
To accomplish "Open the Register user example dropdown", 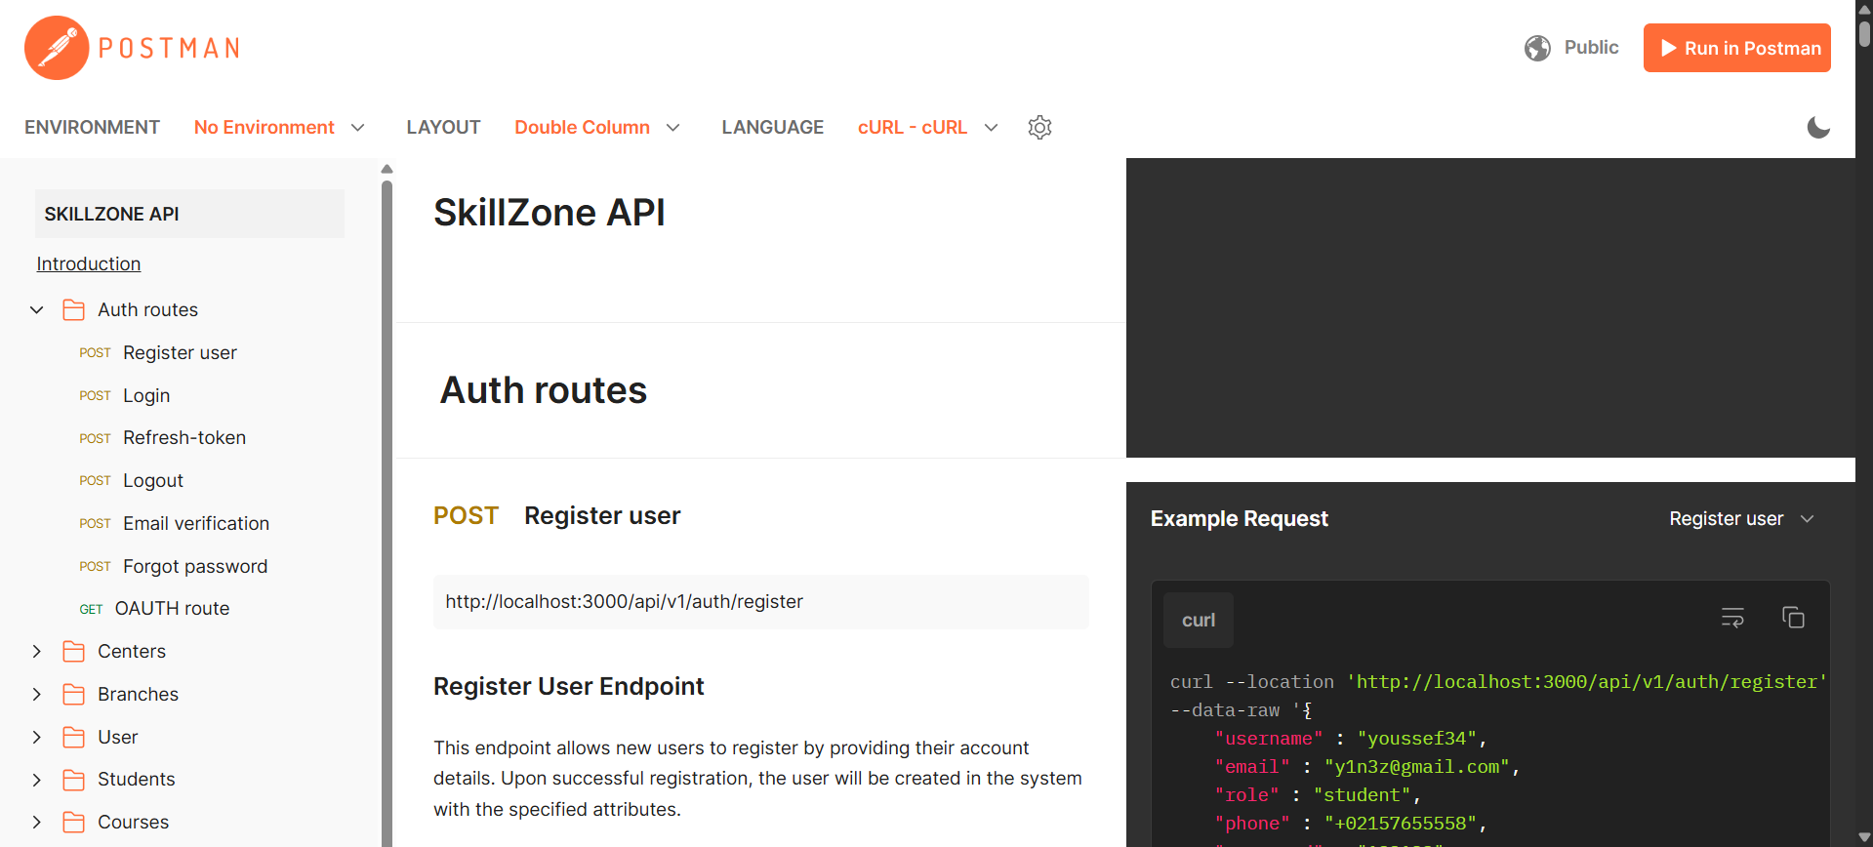I will [1741, 518].
